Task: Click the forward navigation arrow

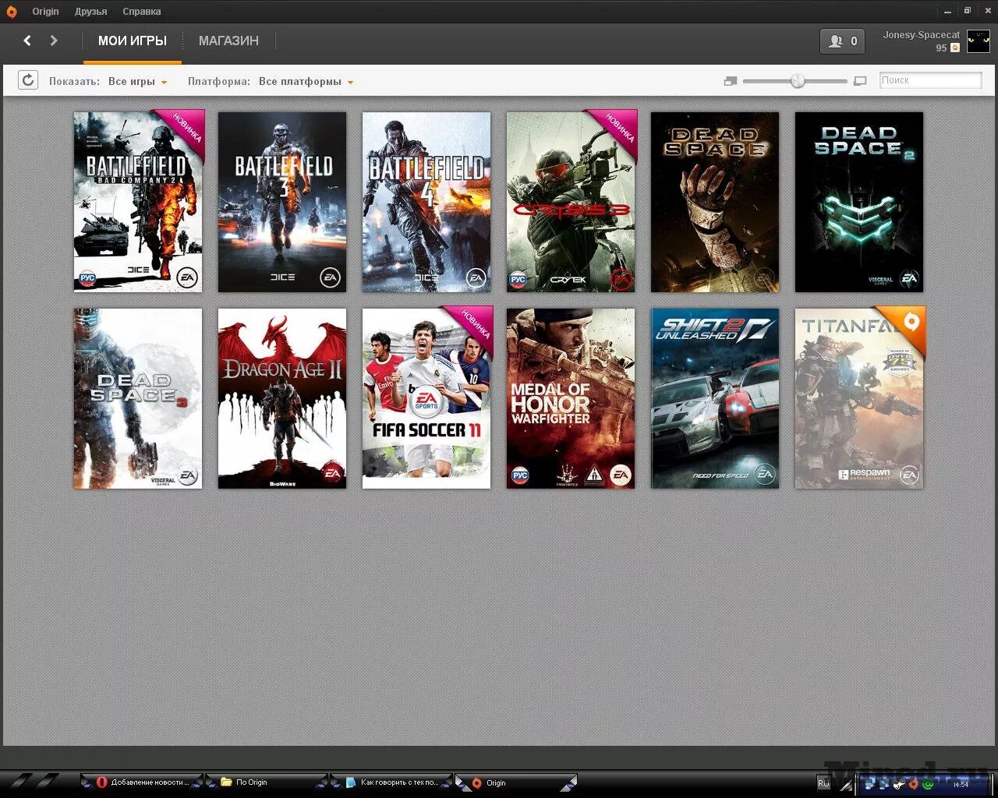Action: pyautogui.click(x=53, y=41)
